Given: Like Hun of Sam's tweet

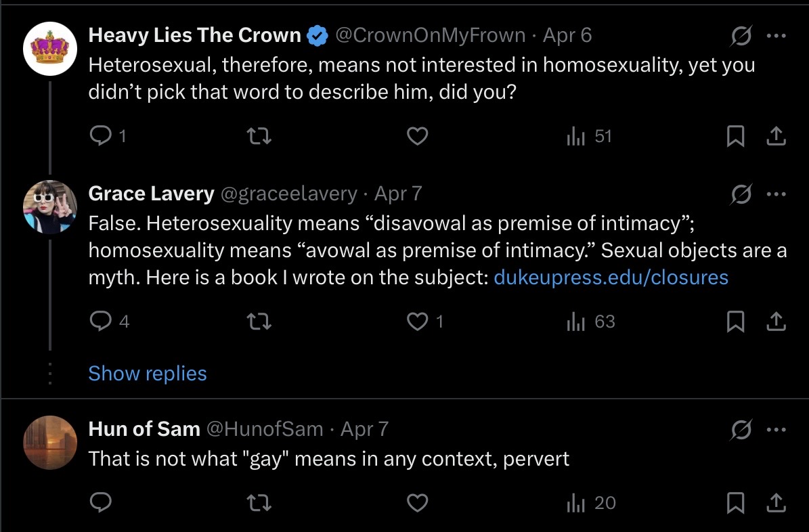Looking at the screenshot, I should [418, 503].
